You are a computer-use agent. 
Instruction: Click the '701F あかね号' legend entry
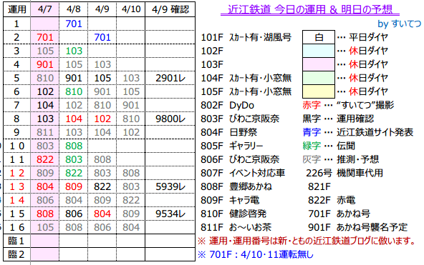[x=339, y=214]
